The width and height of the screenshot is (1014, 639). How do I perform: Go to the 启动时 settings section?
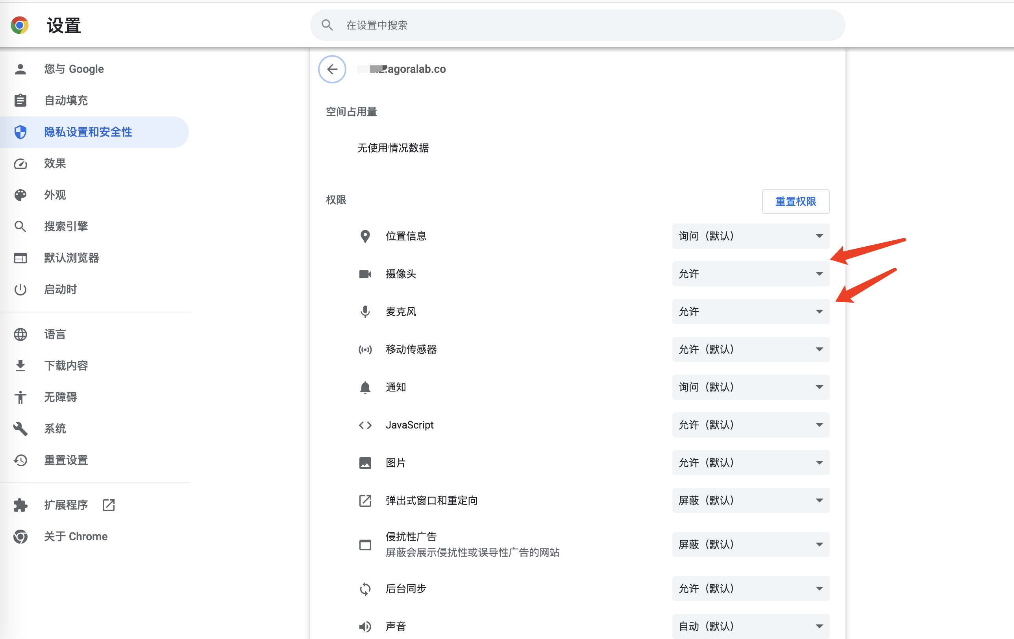point(94,290)
